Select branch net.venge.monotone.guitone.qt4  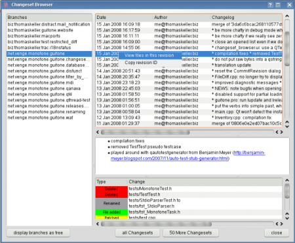(49, 94)
